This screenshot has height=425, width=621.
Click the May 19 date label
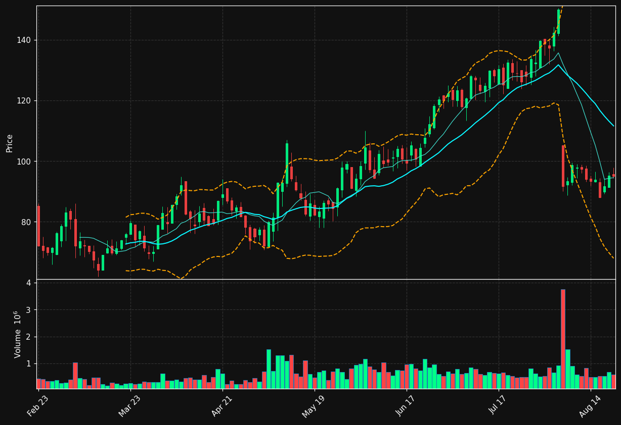point(314,406)
